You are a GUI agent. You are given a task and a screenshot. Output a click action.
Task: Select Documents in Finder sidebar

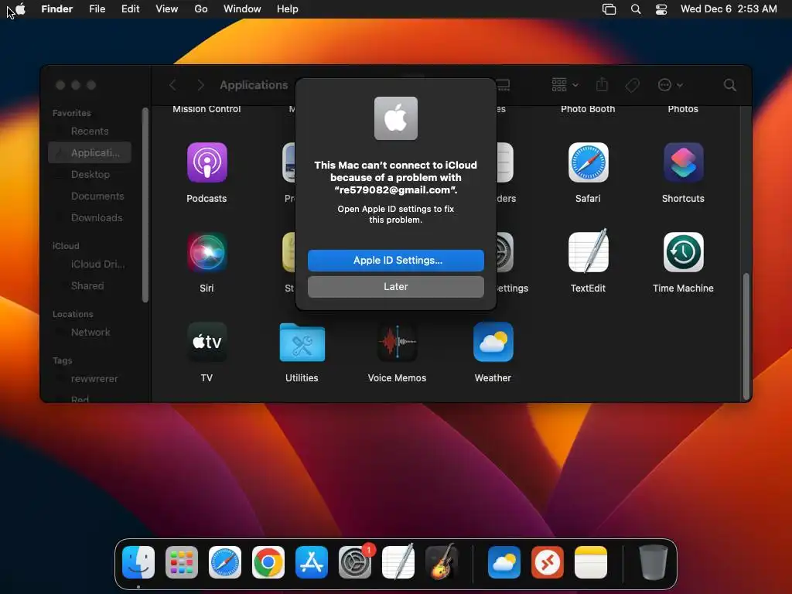[x=90, y=196]
